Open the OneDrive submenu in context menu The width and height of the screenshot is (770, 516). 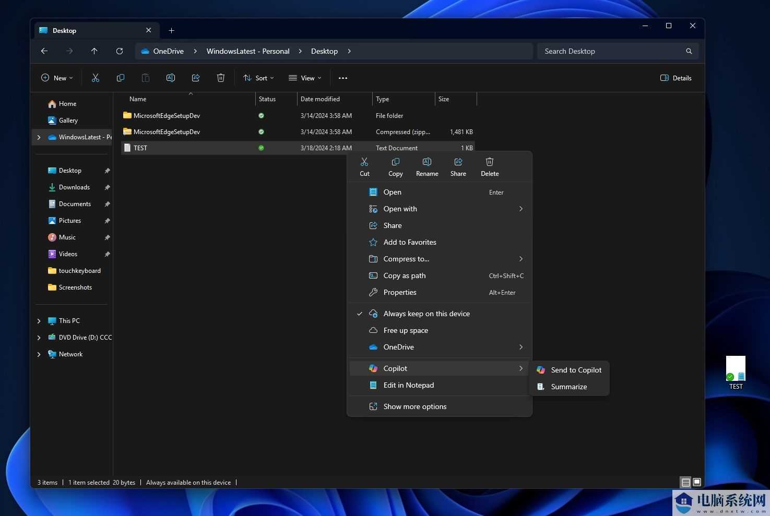pyautogui.click(x=440, y=347)
